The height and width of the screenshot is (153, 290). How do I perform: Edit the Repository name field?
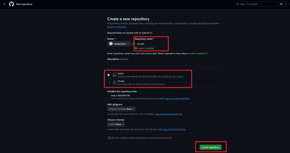pyautogui.click(x=150, y=44)
